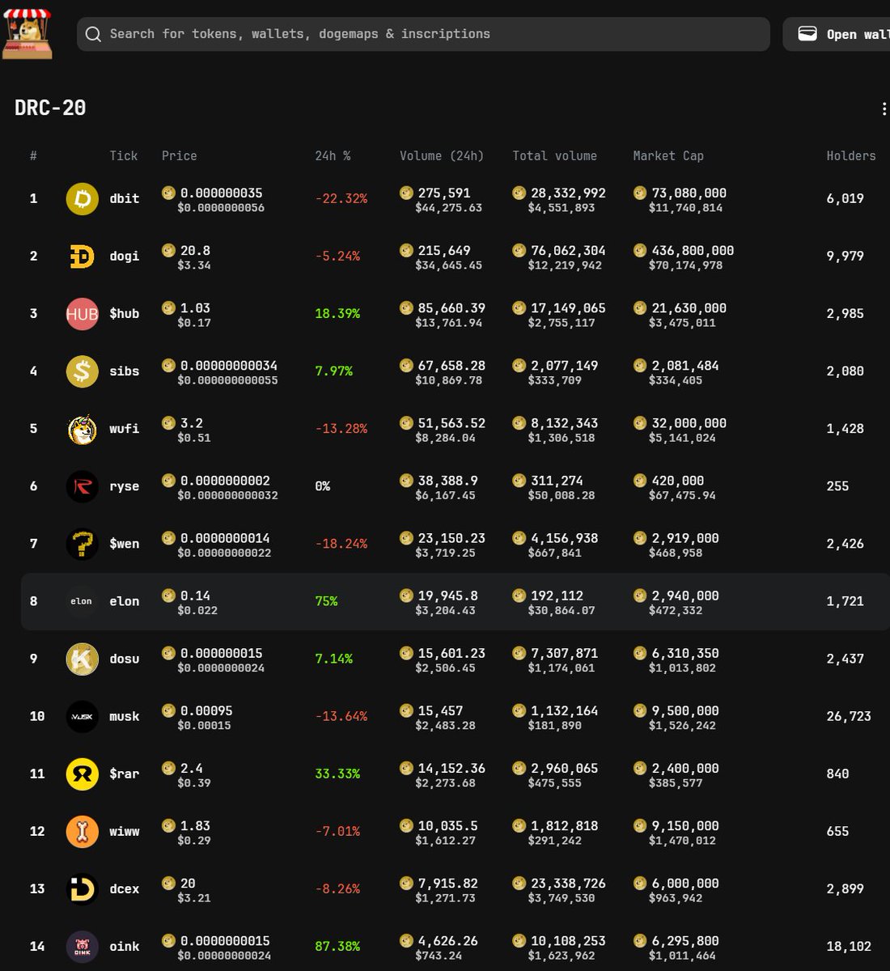Open the $rar token ticker

pos(125,774)
